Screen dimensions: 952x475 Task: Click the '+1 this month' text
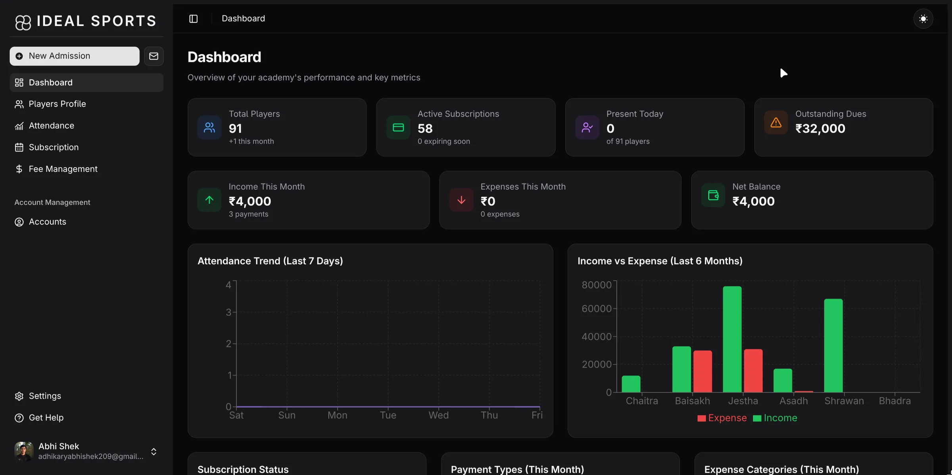pos(251,141)
